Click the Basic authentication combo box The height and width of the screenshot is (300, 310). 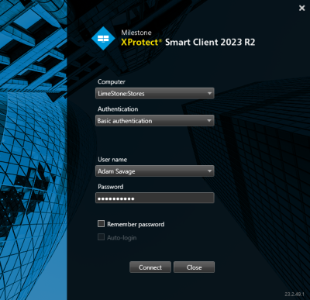point(155,121)
